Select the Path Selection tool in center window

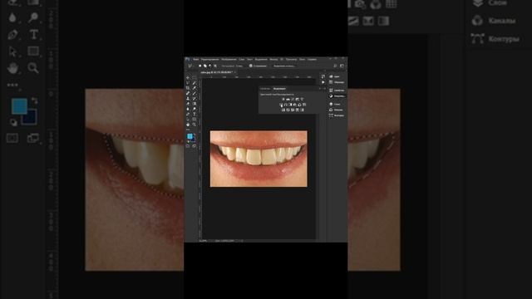pyautogui.click(x=188, y=120)
